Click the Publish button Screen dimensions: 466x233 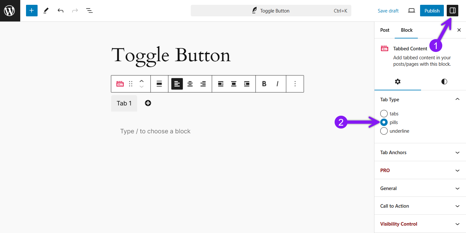point(432,11)
